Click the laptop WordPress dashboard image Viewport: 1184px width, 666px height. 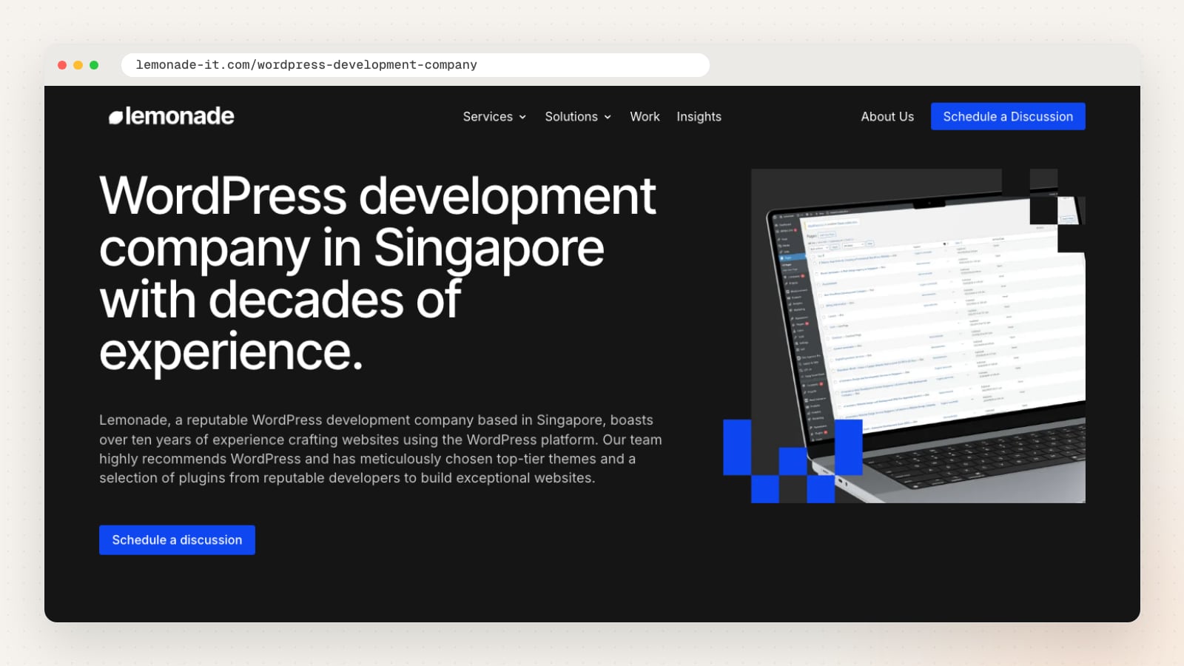click(x=918, y=336)
